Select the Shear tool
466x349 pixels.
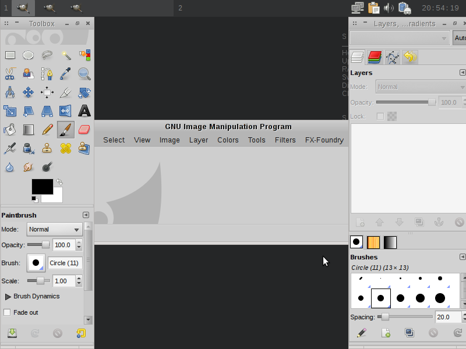28,111
